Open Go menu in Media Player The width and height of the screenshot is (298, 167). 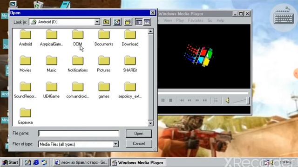pyautogui.click(x=210, y=20)
